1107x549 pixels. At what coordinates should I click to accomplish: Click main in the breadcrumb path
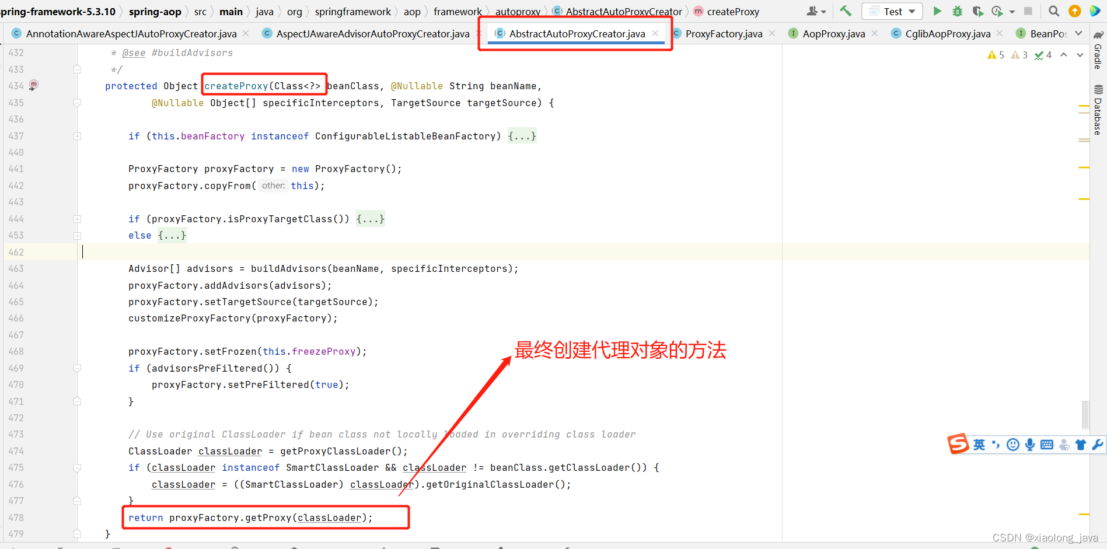click(231, 12)
